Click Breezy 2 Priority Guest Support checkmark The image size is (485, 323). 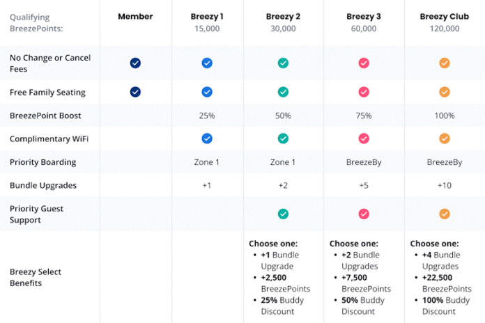click(x=283, y=214)
